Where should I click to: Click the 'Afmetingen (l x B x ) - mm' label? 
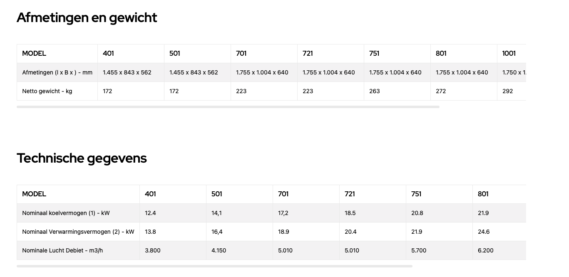[x=57, y=72]
